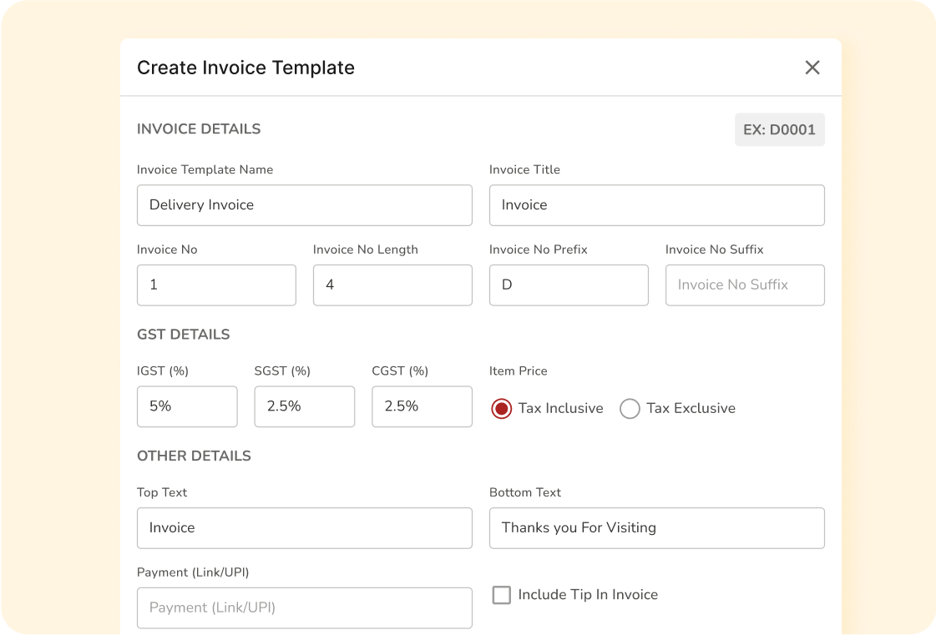Enable Include Tip In Invoice checkbox
This screenshot has width=936, height=635.
[x=501, y=595]
